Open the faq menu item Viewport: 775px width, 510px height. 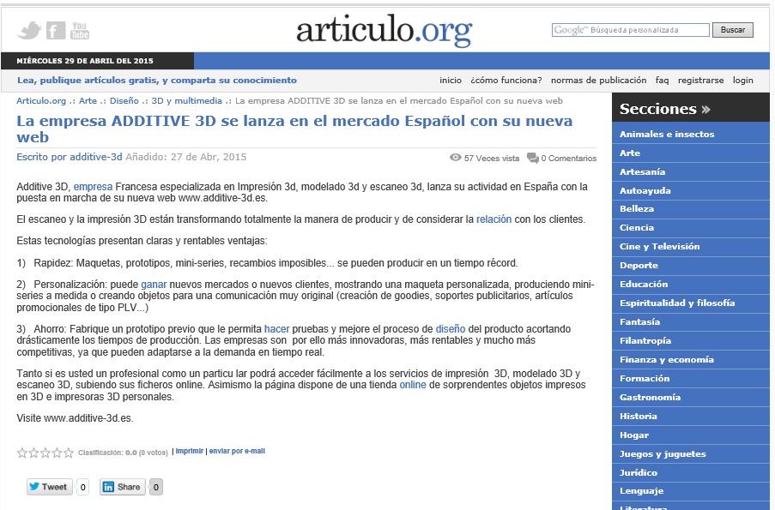pyautogui.click(x=662, y=80)
